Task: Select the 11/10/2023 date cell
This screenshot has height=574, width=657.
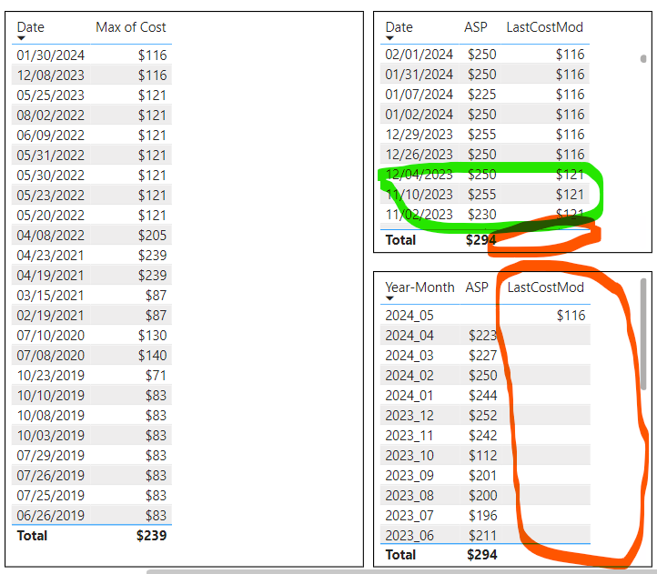Action: pyautogui.click(x=419, y=195)
